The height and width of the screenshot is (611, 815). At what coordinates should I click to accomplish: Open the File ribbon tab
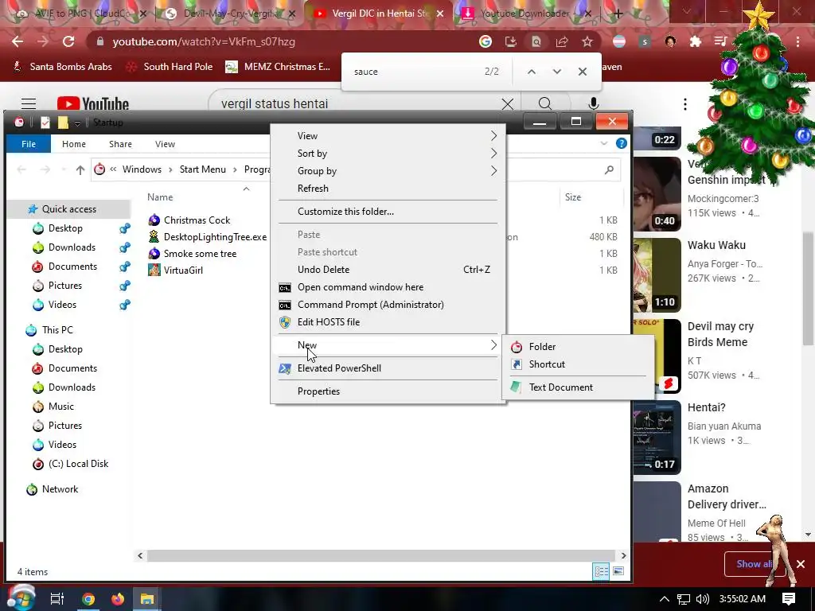pyautogui.click(x=29, y=144)
